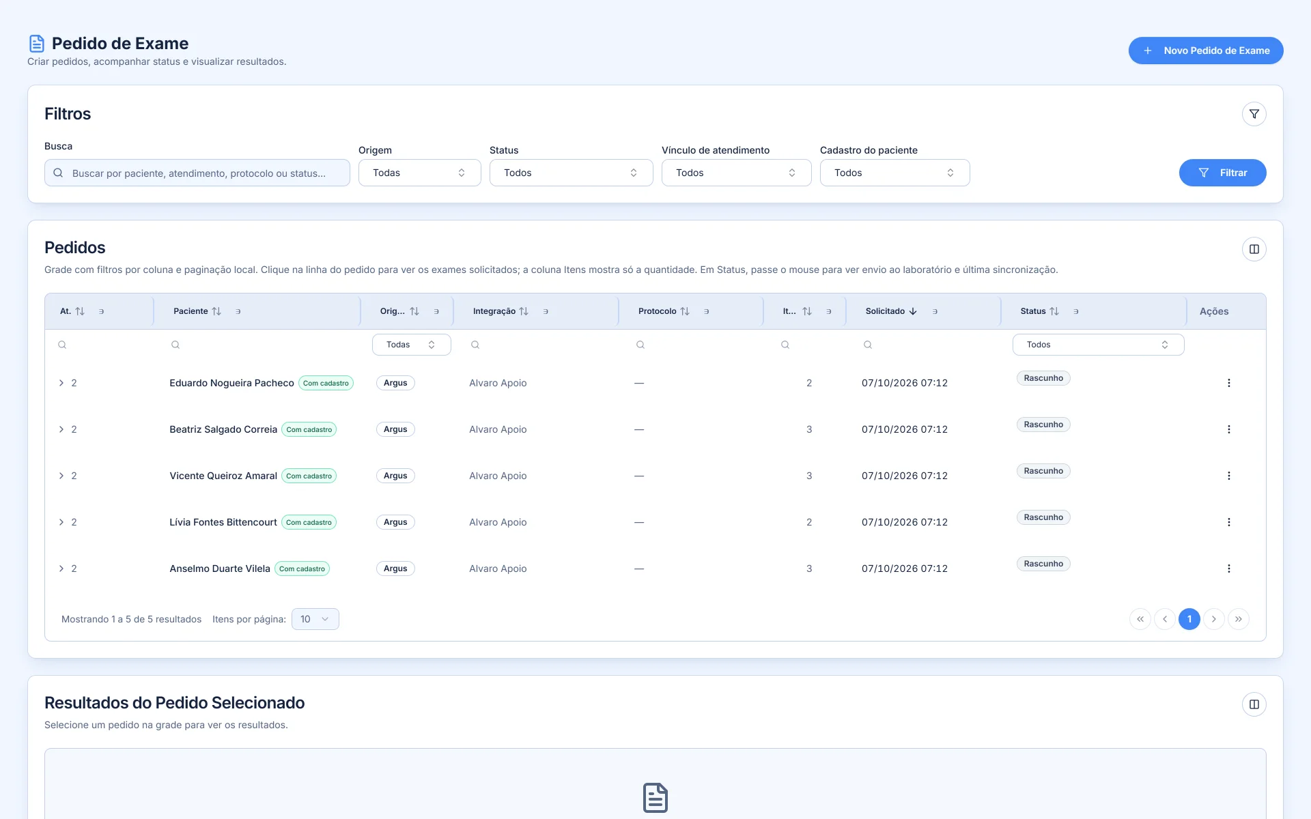Open column settings icon in Resultados panel
Screen dimensions: 1311x819
coord(1254,704)
